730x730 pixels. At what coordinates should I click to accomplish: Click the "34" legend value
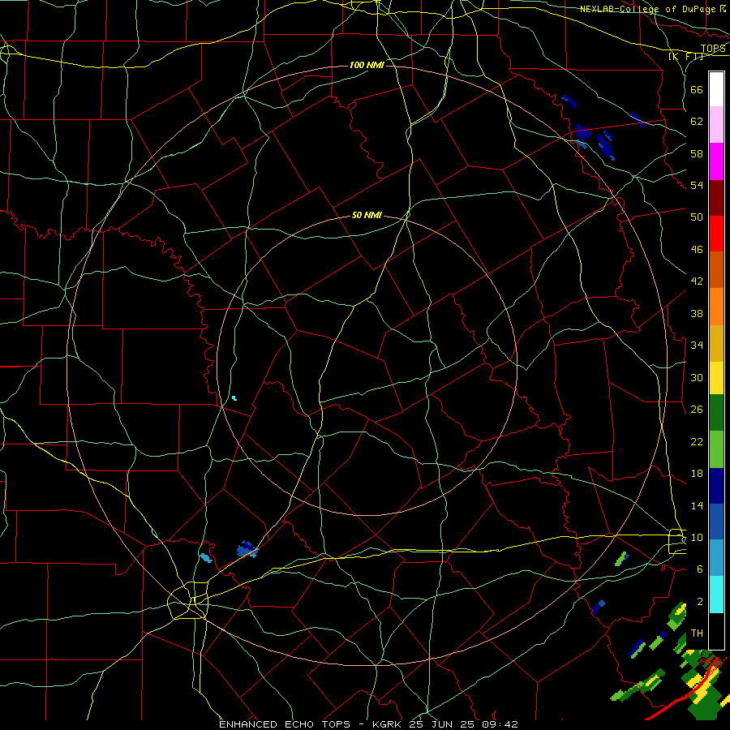pos(697,346)
